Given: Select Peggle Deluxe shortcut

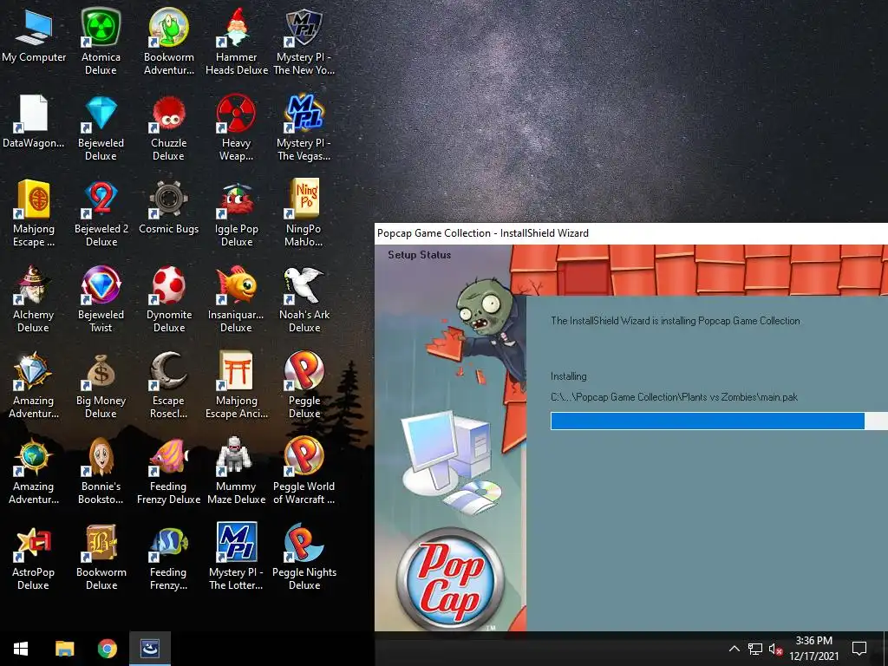Looking at the screenshot, I should tap(304, 385).
